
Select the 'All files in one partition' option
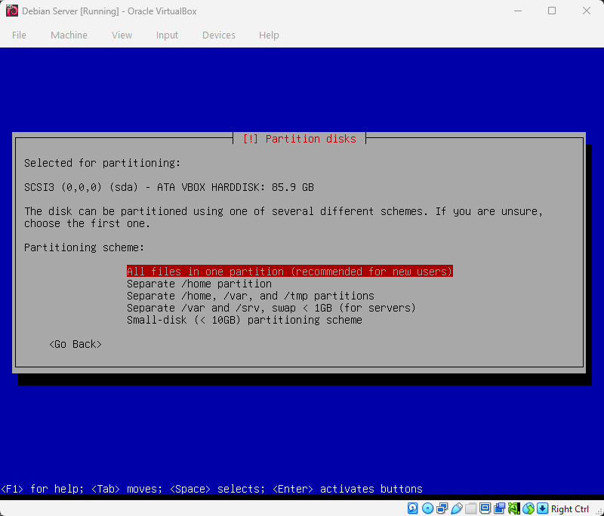pos(289,272)
